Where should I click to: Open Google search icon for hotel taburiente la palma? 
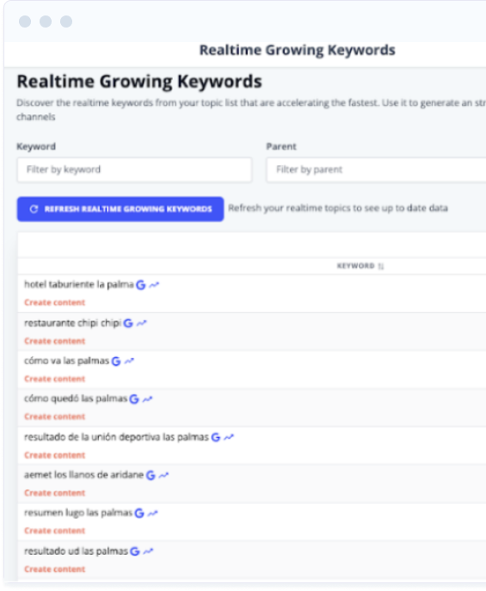pyautogui.click(x=141, y=285)
